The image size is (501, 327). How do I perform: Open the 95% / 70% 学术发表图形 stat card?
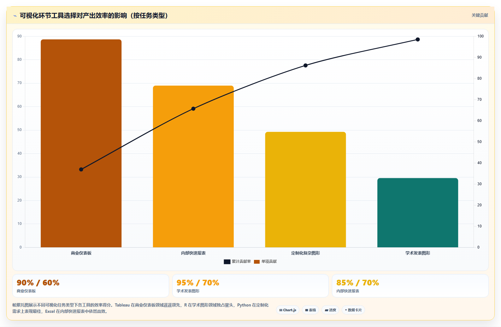click(x=250, y=286)
